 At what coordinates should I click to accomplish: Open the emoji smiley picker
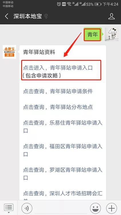pos(96,208)
